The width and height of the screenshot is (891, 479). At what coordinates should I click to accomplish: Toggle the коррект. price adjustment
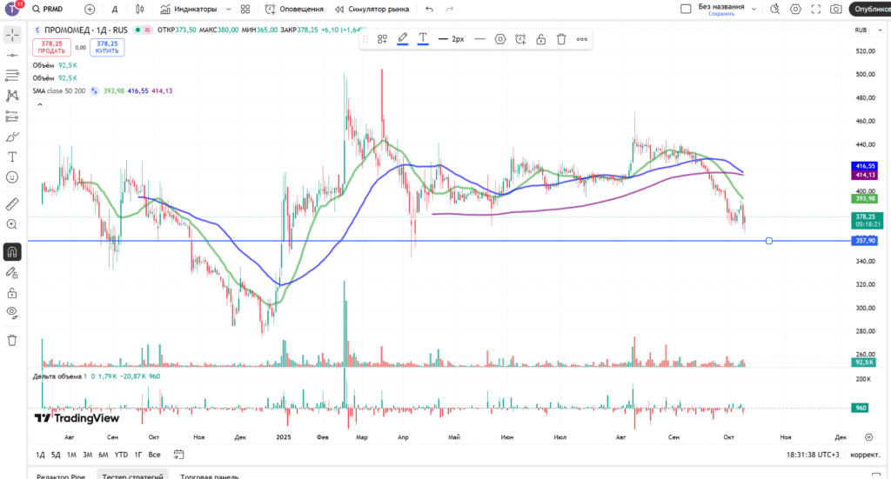865,455
